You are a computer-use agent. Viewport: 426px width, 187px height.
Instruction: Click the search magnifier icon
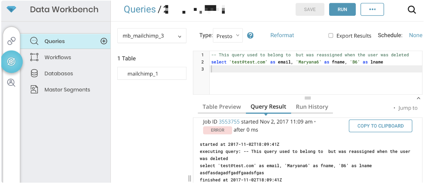[412, 10]
